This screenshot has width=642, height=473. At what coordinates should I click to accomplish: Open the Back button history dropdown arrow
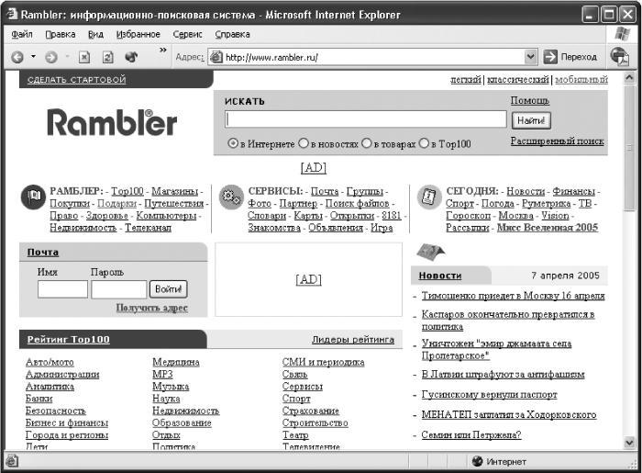click(33, 57)
